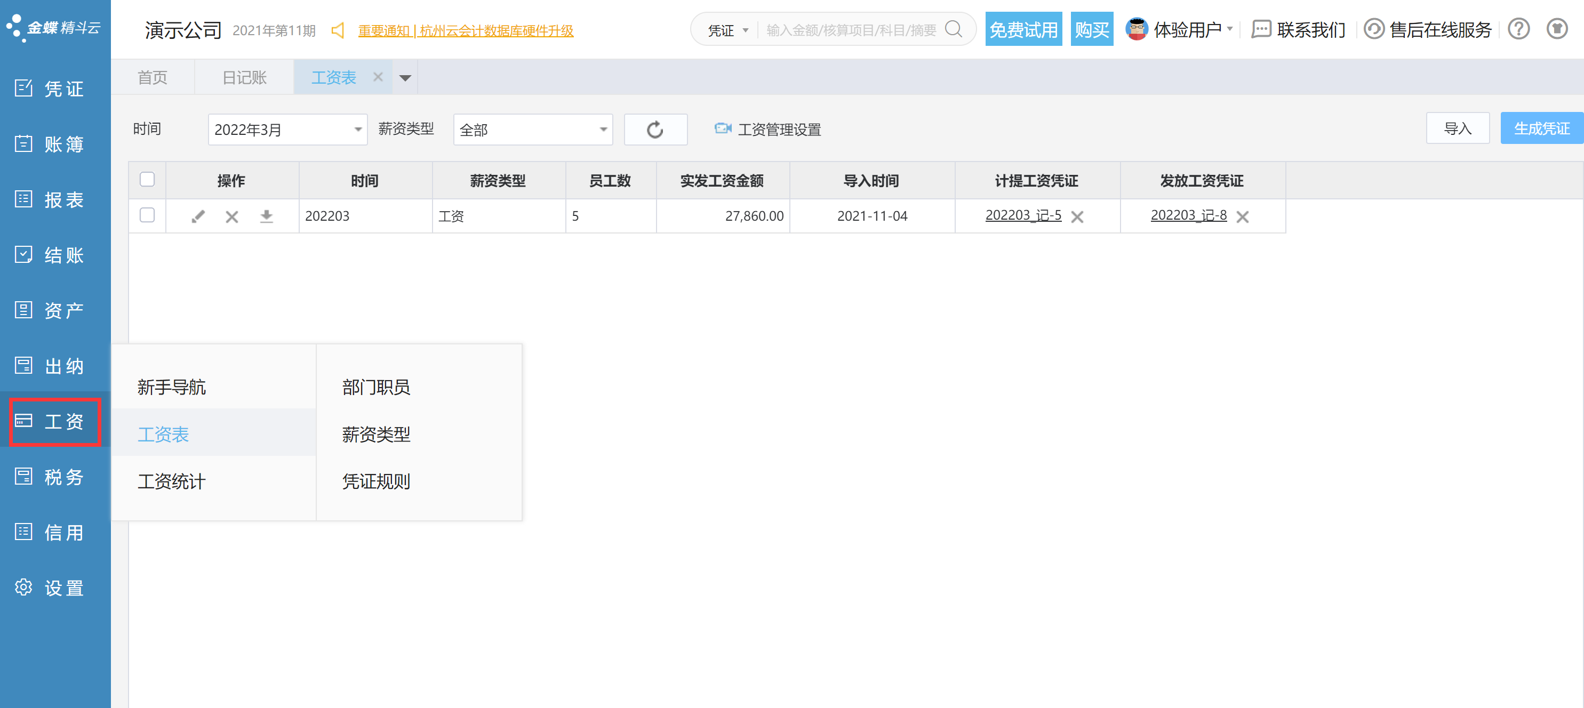Click the circular refresh icon button

tap(655, 130)
